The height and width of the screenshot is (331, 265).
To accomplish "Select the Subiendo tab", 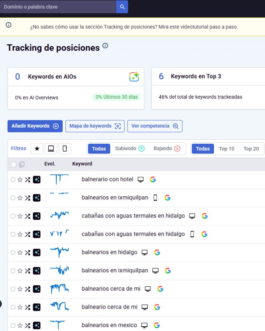I will [x=130, y=148].
